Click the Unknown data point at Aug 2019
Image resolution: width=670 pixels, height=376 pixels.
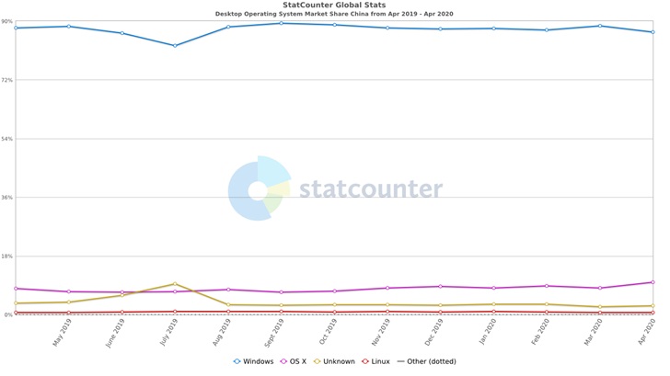click(x=227, y=304)
